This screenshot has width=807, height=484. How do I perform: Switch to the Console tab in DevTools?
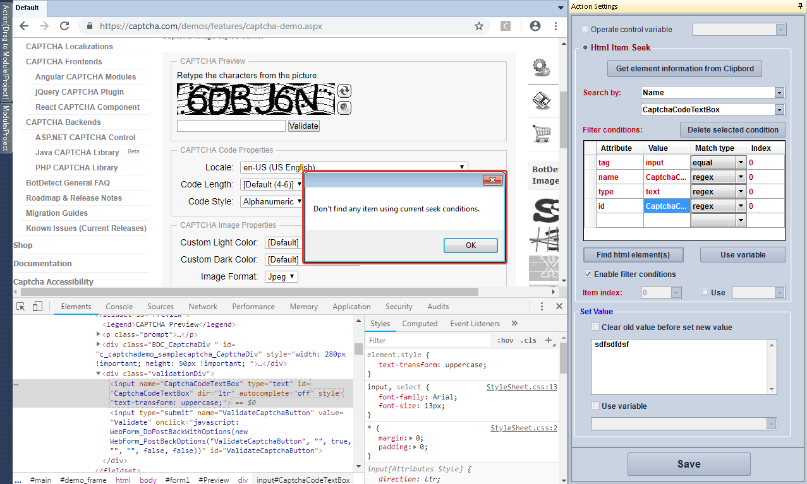coord(119,307)
